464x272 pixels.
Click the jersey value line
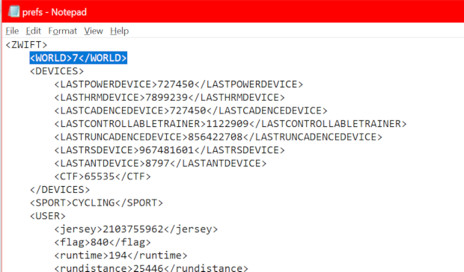[x=135, y=229]
